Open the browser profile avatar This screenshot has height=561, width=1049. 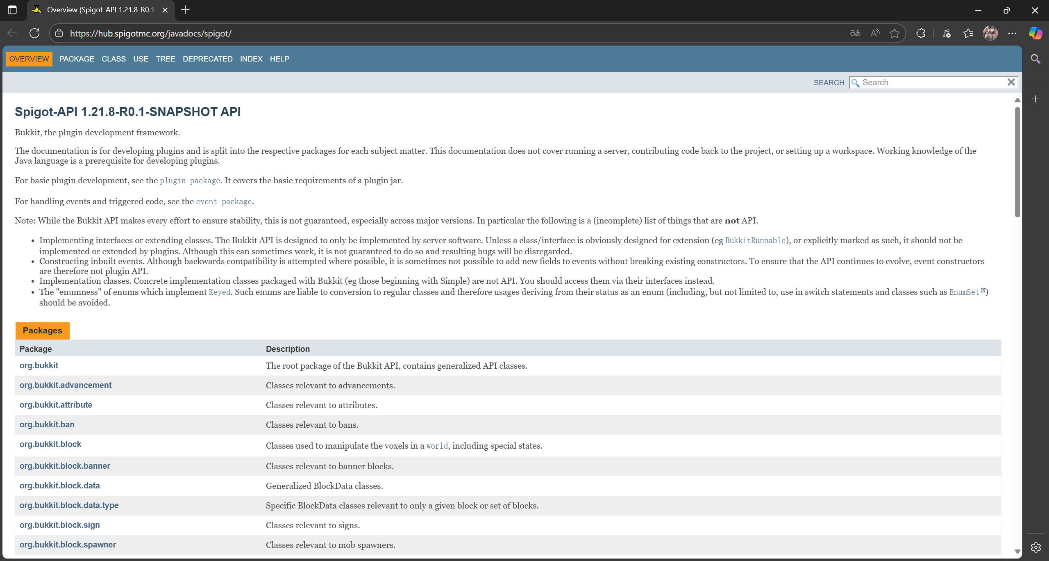click(991, 33)
